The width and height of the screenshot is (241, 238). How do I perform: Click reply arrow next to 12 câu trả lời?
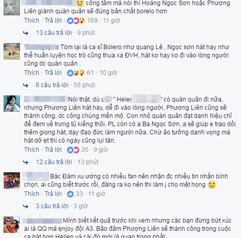pos(26,162)
